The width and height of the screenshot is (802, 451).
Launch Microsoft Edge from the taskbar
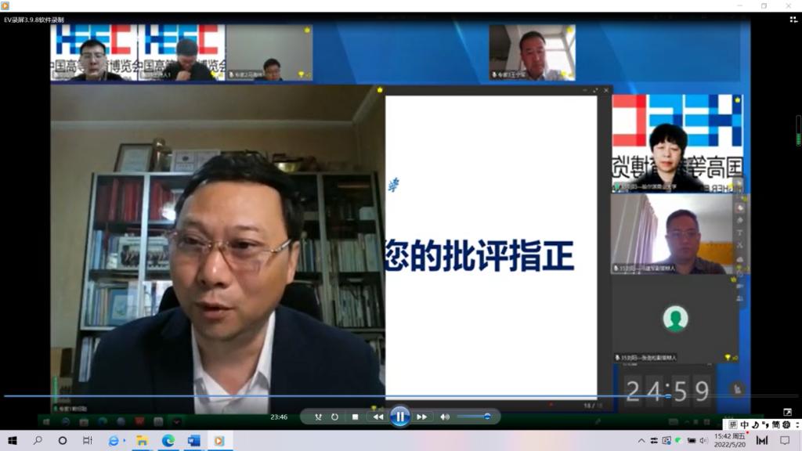click(x=167, y=441)
